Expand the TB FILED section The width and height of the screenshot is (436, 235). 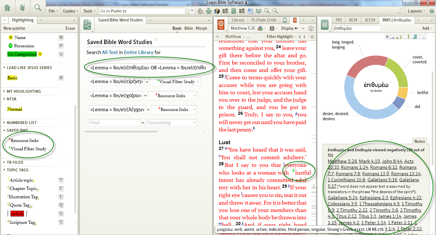pyautogui.click(x=15, y=162)
